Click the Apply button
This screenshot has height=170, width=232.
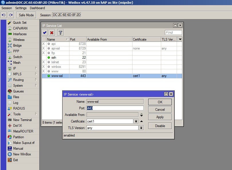click(160, 117)
